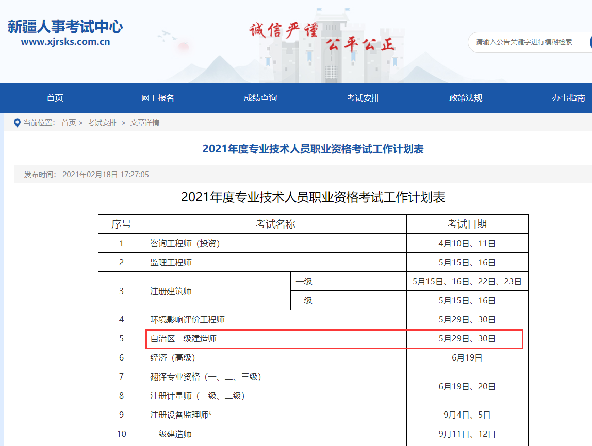Open the 办事指南 navigation item
The image size is (592, 446).
(x=568, y=98)
